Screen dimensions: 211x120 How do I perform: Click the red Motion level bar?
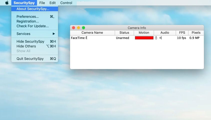coord(144,38)
